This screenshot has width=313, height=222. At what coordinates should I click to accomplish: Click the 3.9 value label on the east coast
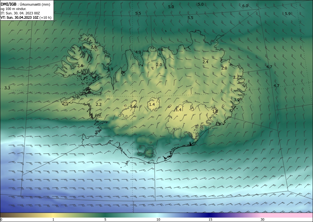click(237, 100)
